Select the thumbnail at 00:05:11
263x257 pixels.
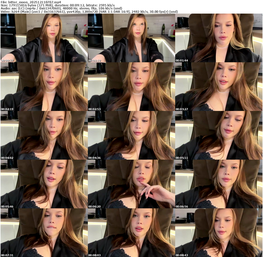(x=219, y=135)
